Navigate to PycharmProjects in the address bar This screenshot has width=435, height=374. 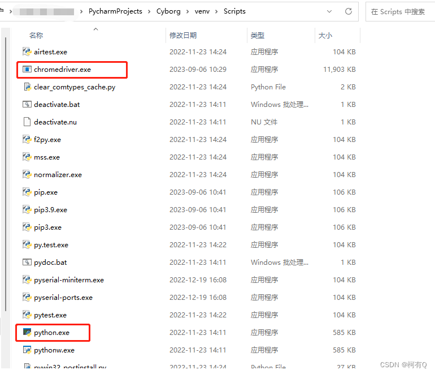click(x=115, y=11)
